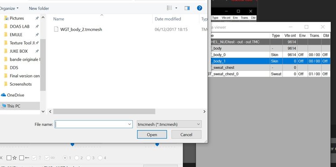Expand view options dropdown arrow
336x167 pixels.
[x=177, y=8]
